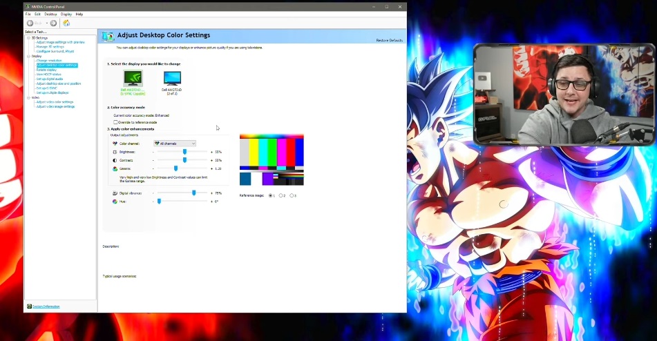The image size is (657, 341).
Task: Click the Gamma 1.20 value
Action: click(218, 168)
